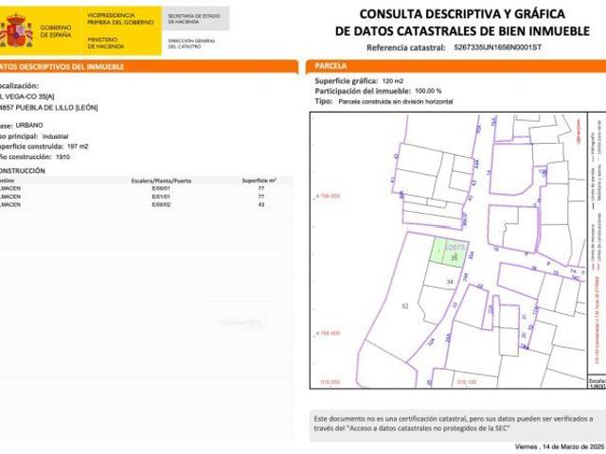
Task: Select the first ALMACEN row E/00/01
Action: point(142,189)
